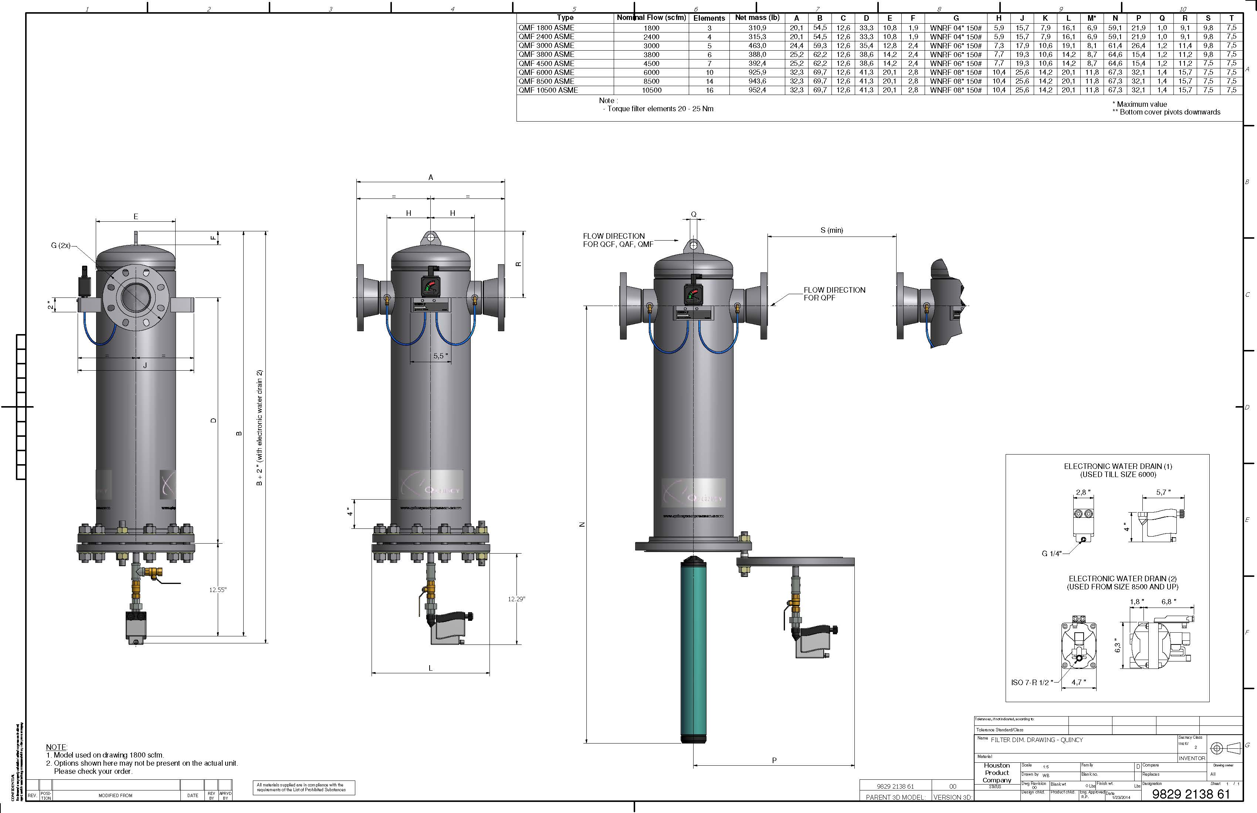
Task: Click the FLOW DIRECTION FOR QPF label
Action: [834, 293]
